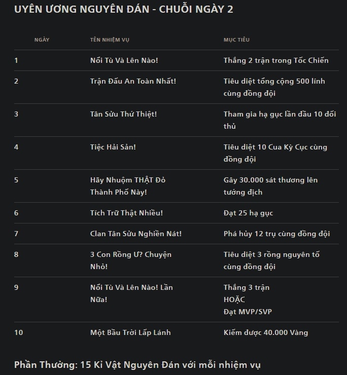Screen dimensions: 347x375
Task: Select mission 'Trận Đấu An Toàn Nhất!'
Action: 133,81
